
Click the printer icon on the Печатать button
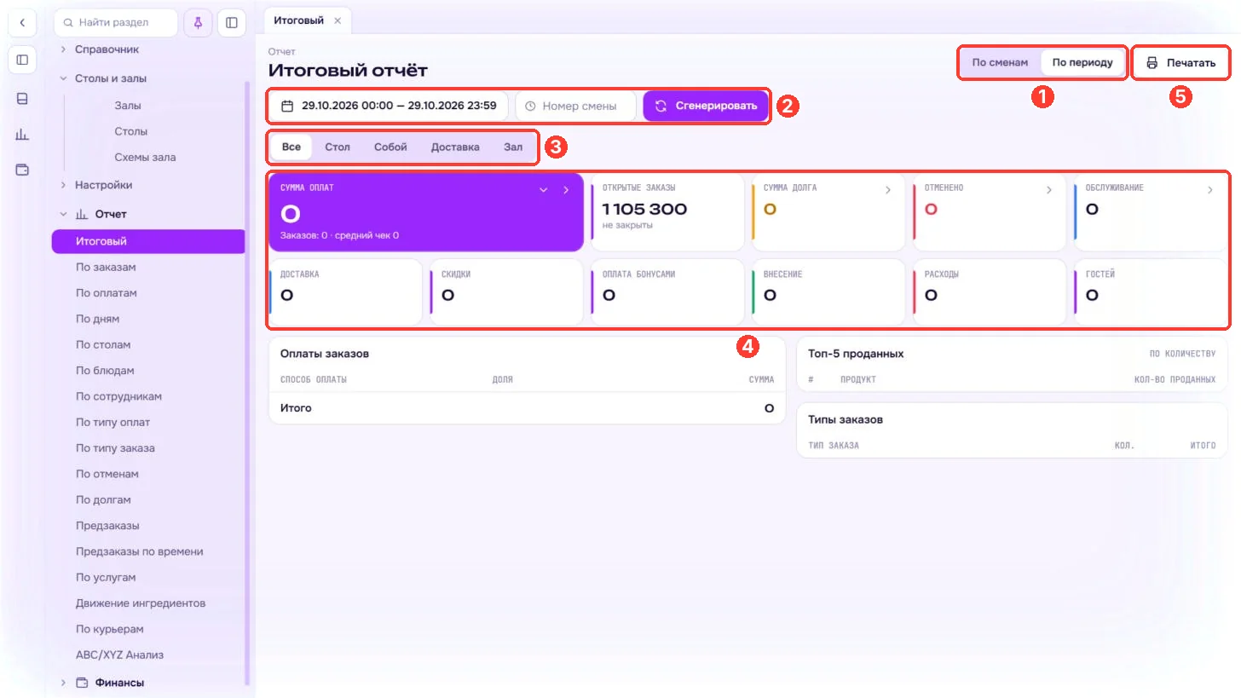[1152, 63]
